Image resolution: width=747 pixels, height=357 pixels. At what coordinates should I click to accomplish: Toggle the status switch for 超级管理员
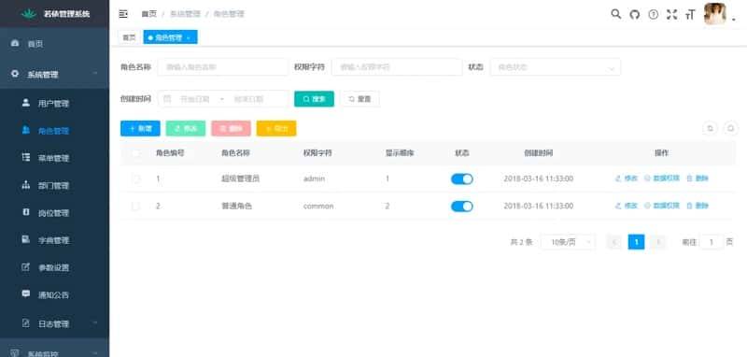point(461,178)
